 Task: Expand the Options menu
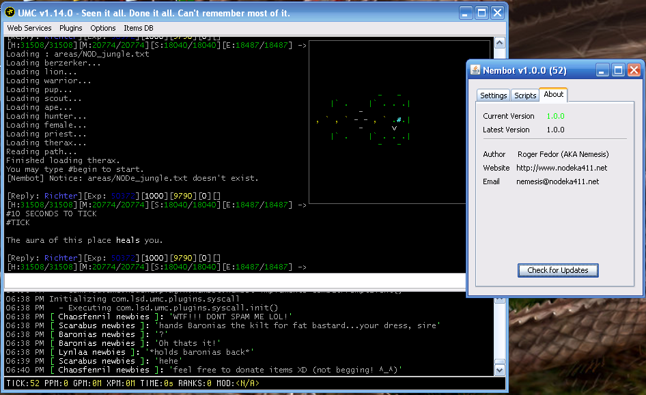[x=103, y=28]
